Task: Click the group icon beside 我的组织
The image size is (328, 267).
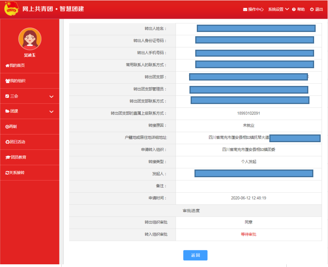Action: pos(7,81)
